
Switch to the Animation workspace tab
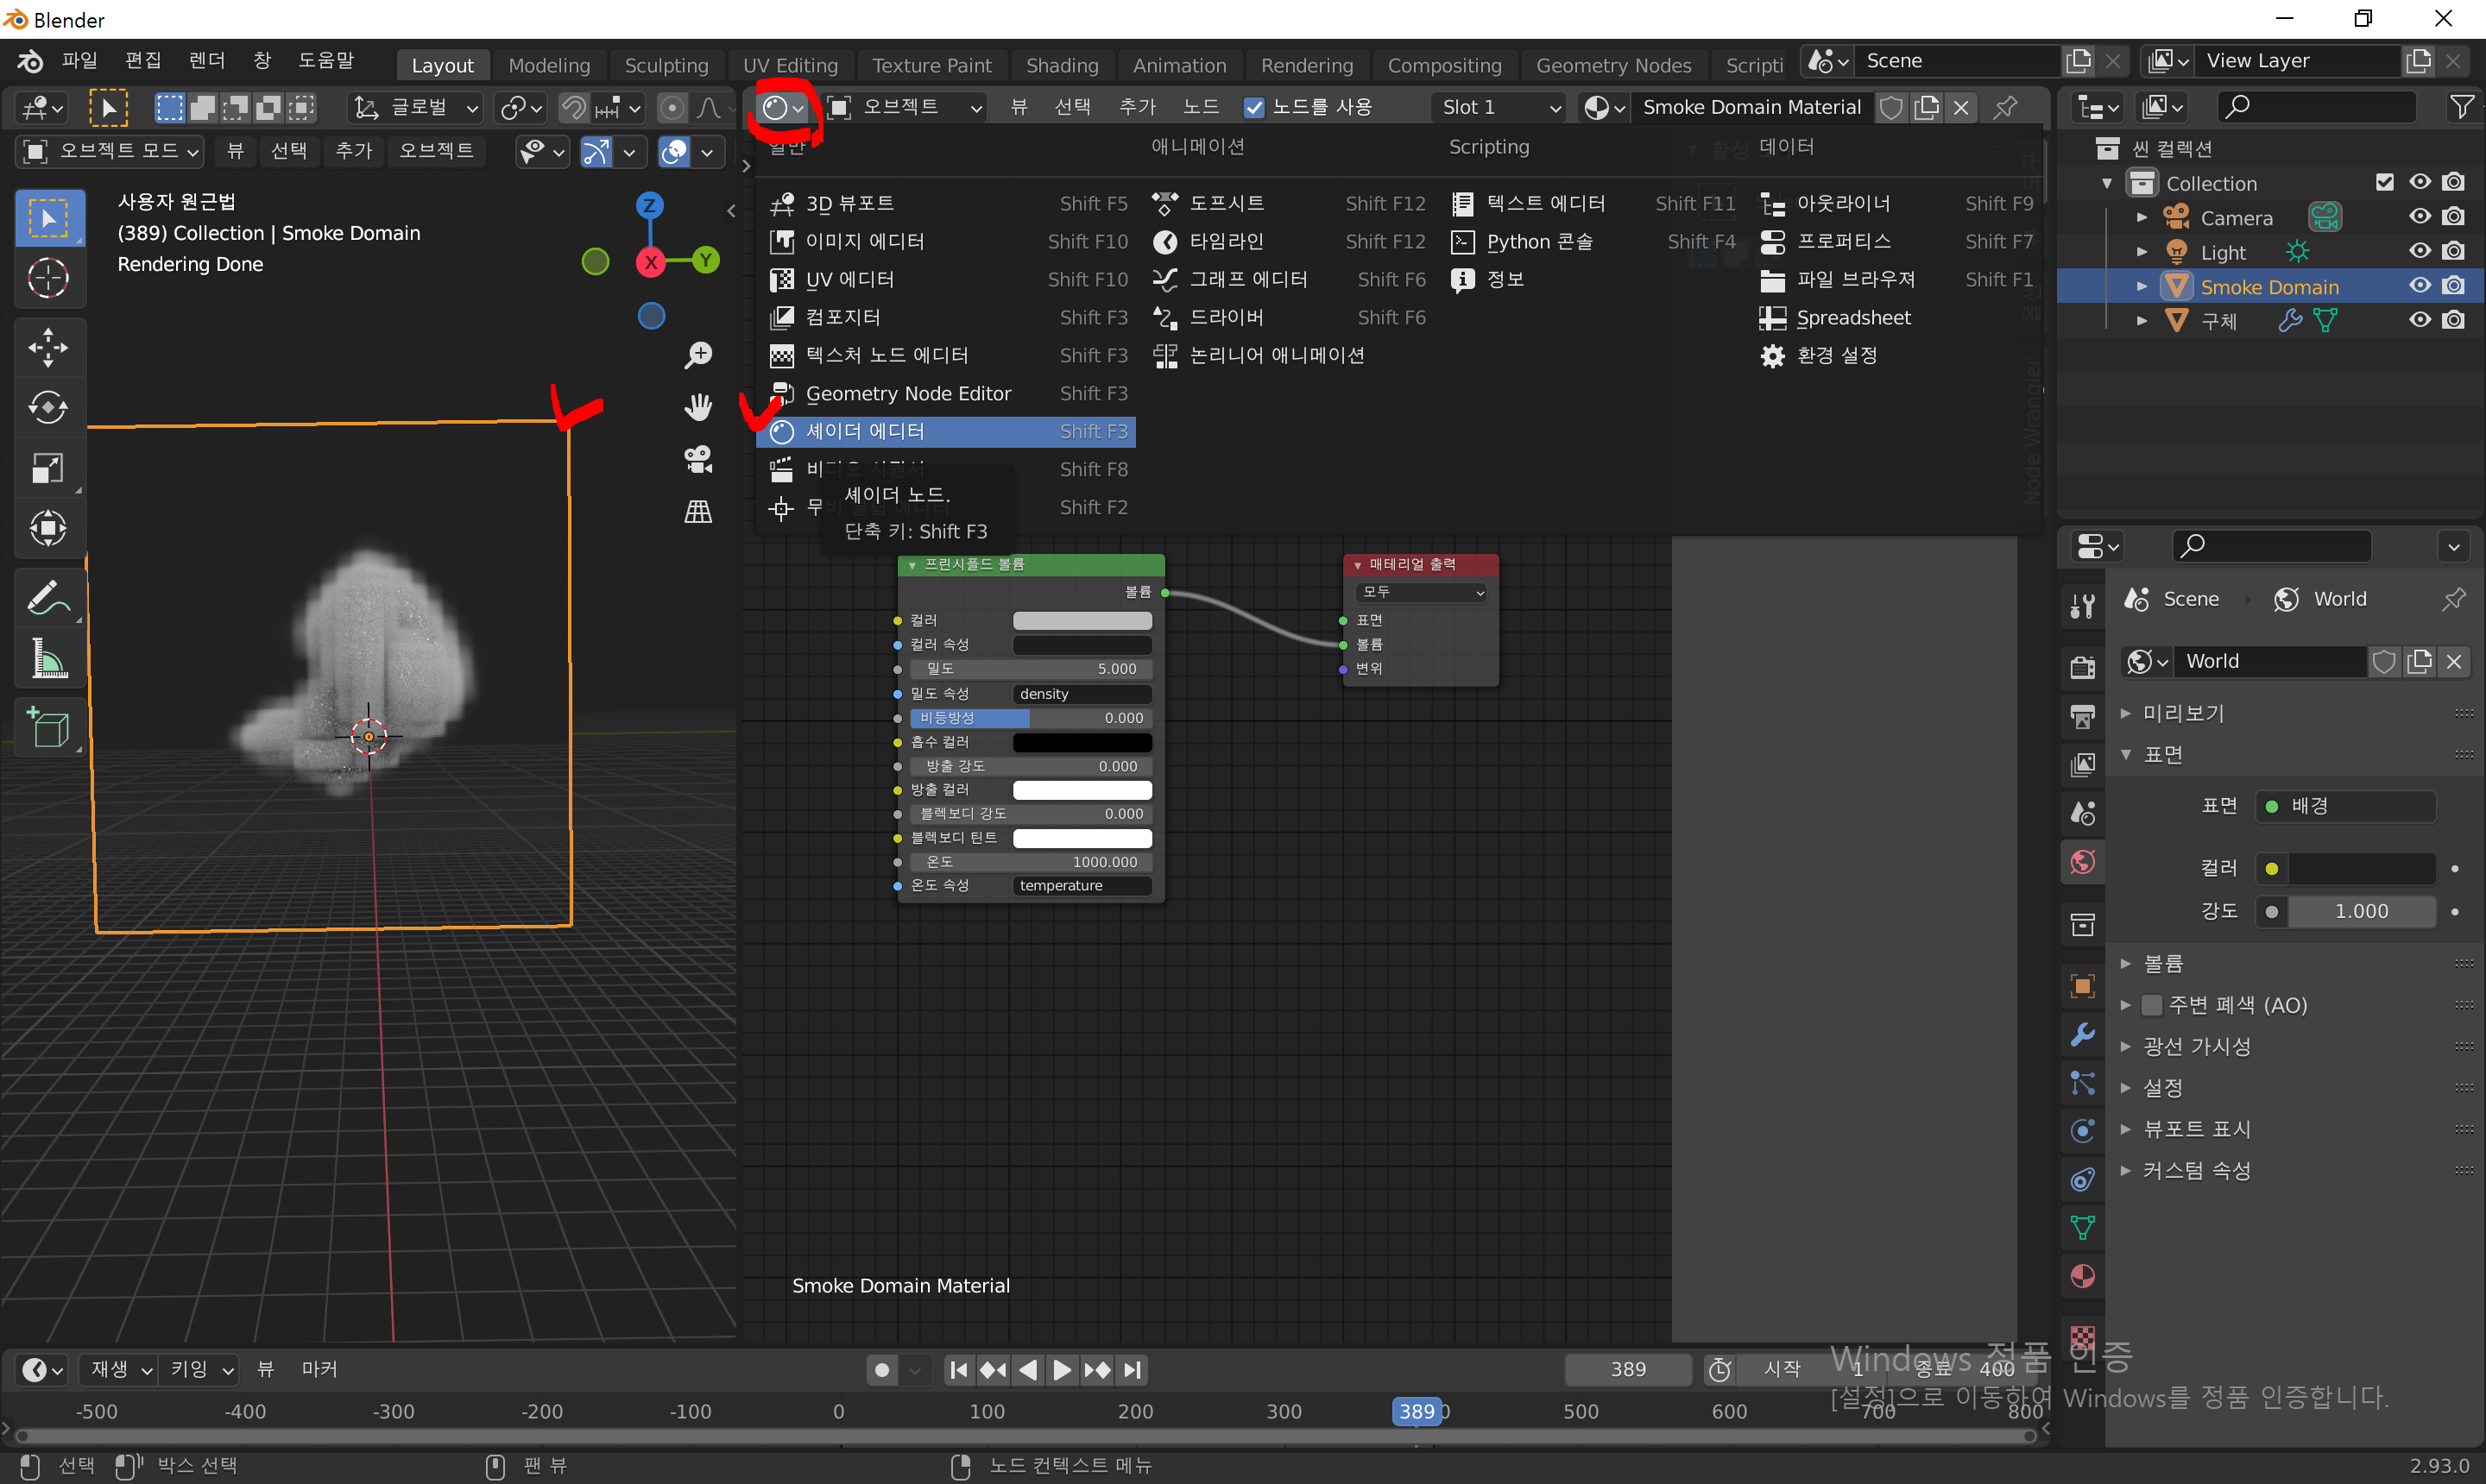pos(1178,65)
